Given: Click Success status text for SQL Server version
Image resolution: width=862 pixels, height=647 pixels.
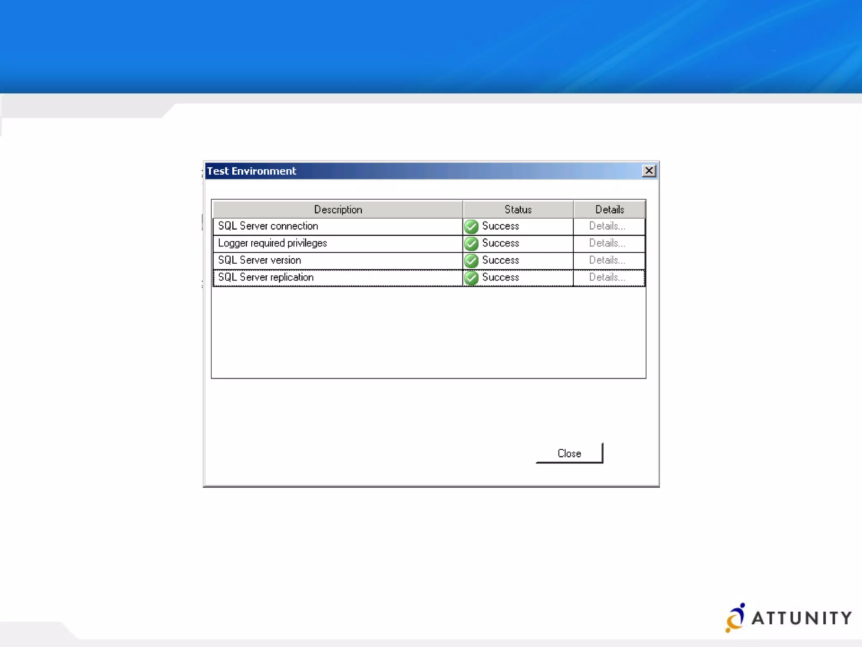Looking at the screenshot, I should coord(500,260).
